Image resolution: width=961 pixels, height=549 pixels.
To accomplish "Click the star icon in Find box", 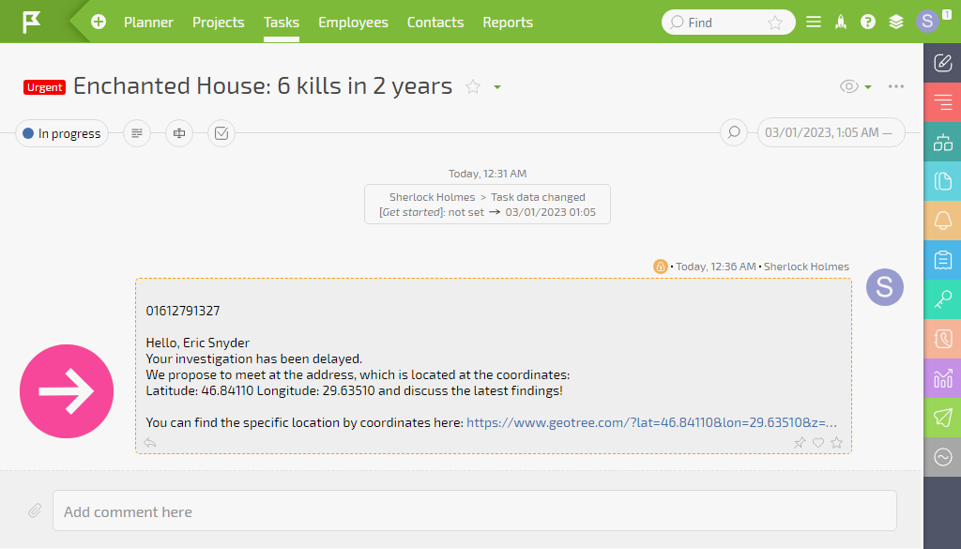I will pos(774,23).
